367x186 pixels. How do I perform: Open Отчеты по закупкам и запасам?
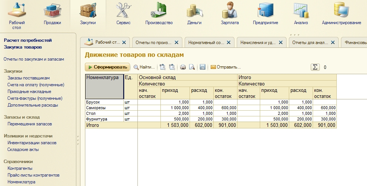coord(34,59)
